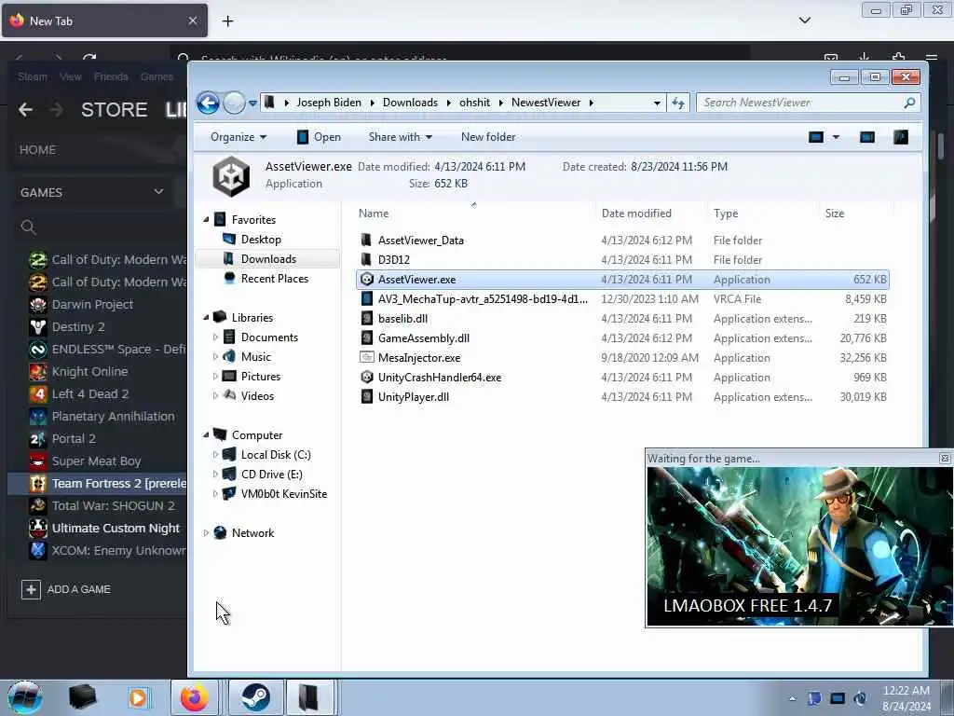Click Joseph Biden in the breadcrumb path
Image resolution: width=954 pixels, height=716 pixels.
pyautogui.click(x=329, y=103)
